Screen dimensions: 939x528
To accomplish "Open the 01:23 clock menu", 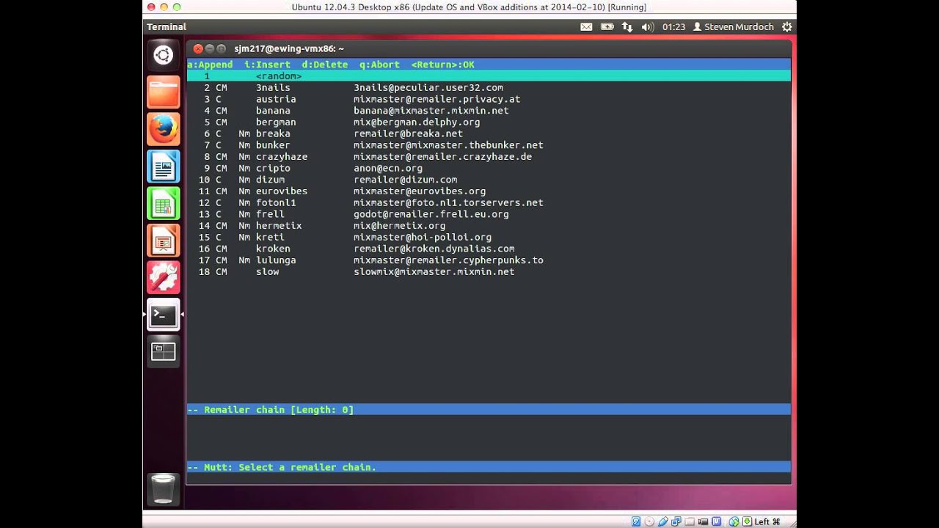I will point(673,26).
